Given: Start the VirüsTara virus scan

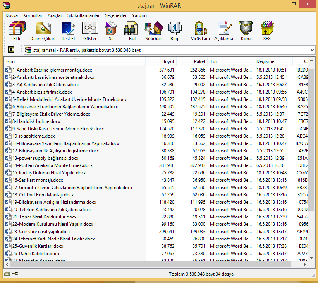Looking at the screenshot, I should pyautogui.click(x=200, y=28).
